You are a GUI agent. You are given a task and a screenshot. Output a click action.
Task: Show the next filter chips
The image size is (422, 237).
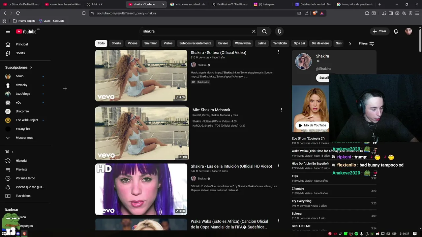[350, 43]
